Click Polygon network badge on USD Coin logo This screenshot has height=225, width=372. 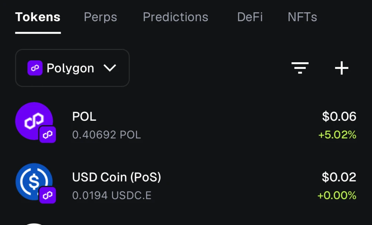[48, 196]
